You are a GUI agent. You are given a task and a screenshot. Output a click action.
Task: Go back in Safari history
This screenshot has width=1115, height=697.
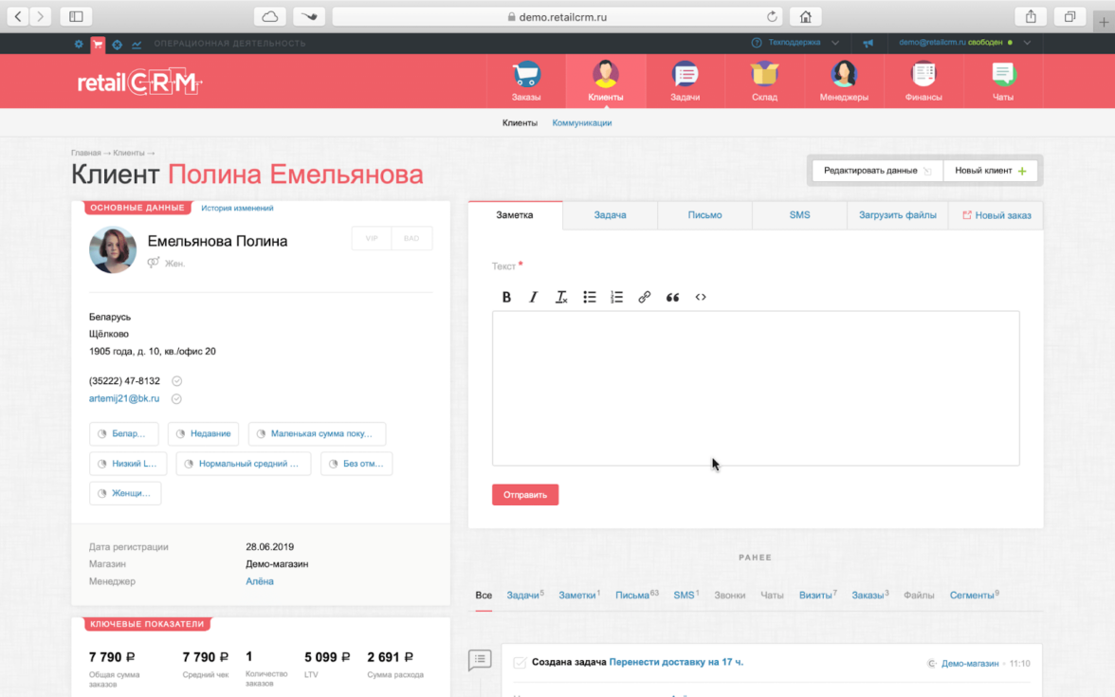tap(19, 16)
